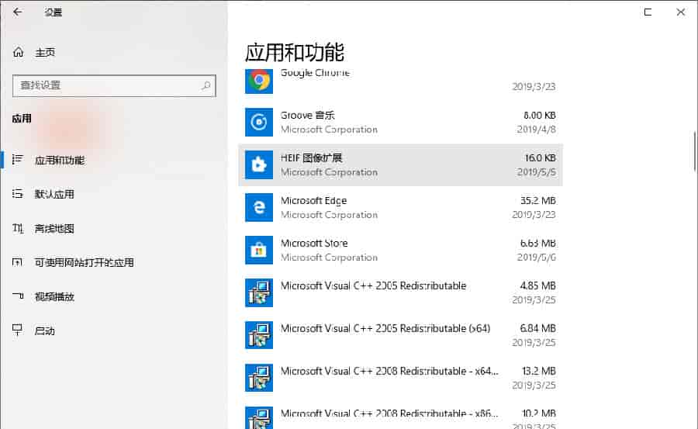Maximize the Settings window
Screen dimensions: 698x429
click(648, 12)
